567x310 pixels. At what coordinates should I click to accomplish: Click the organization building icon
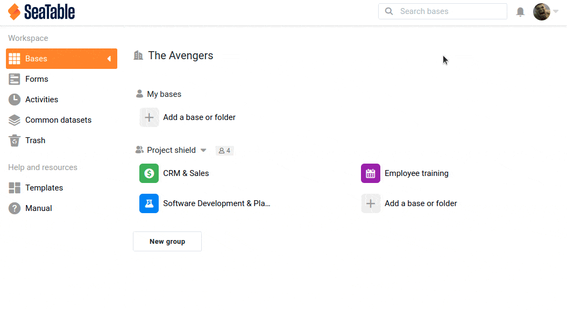[x=138, y=55]
